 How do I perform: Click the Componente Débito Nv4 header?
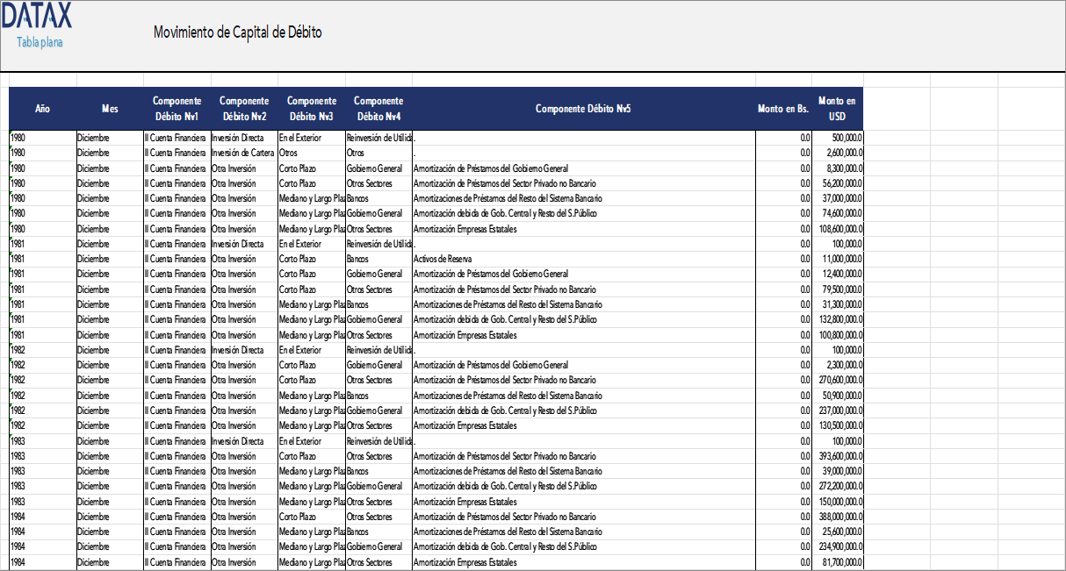(x=378, y=109)
